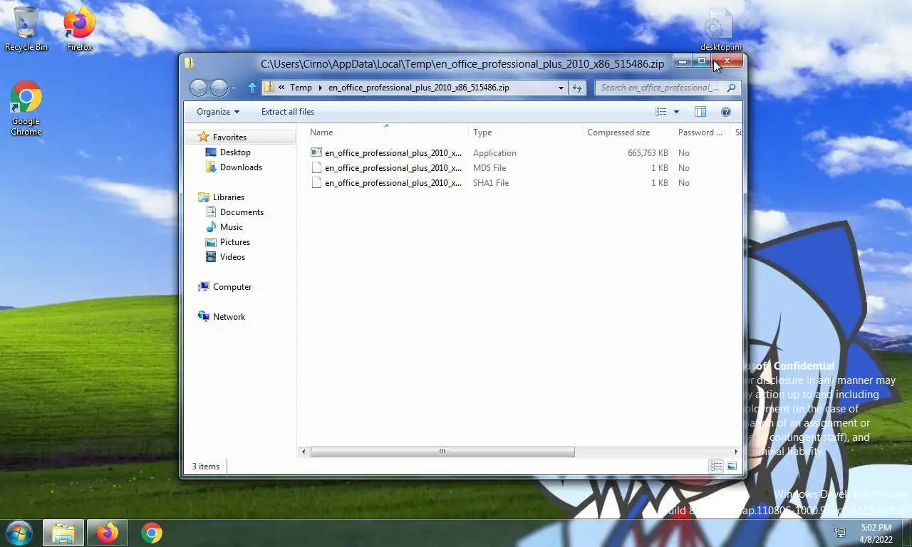This screenshot has height=547, width=912.
Task: Click Extract all files
Action: (288, 112)
